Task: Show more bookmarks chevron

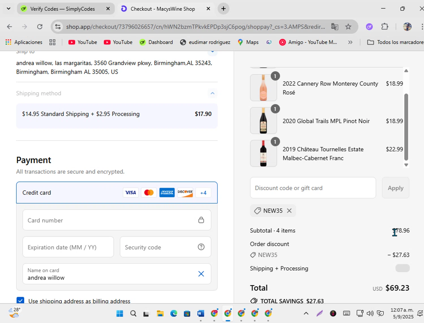Action: click(x=350, y=42)
